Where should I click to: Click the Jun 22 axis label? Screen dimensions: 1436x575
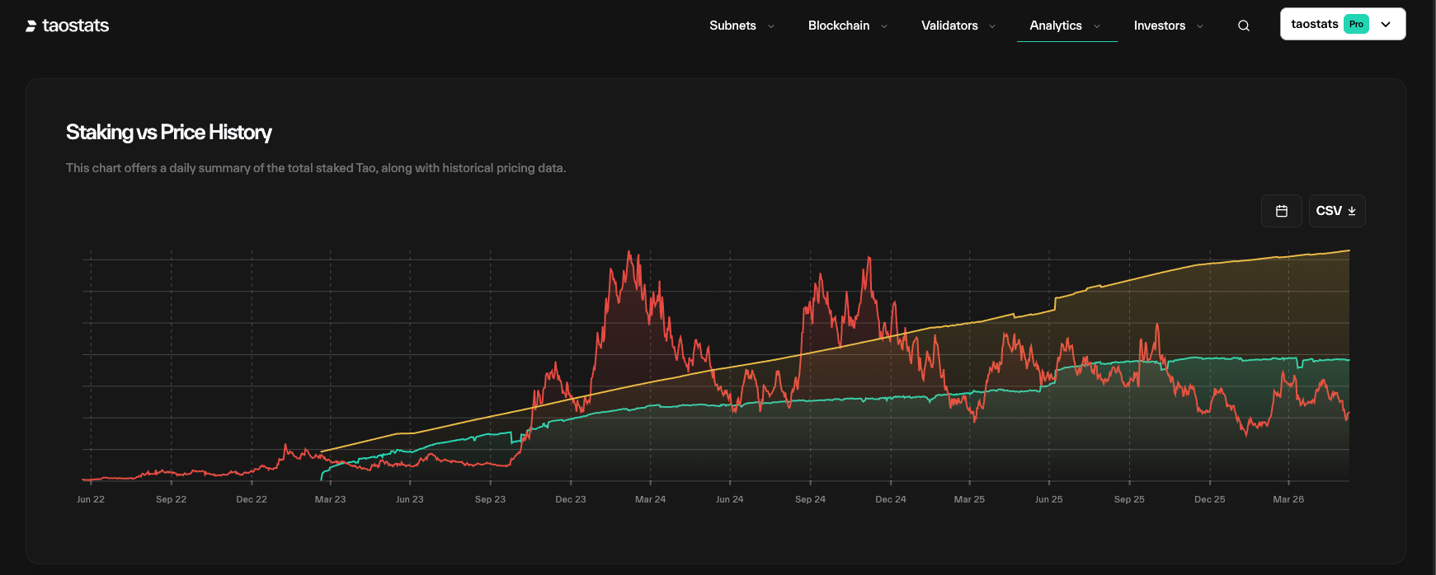[91, 499]
